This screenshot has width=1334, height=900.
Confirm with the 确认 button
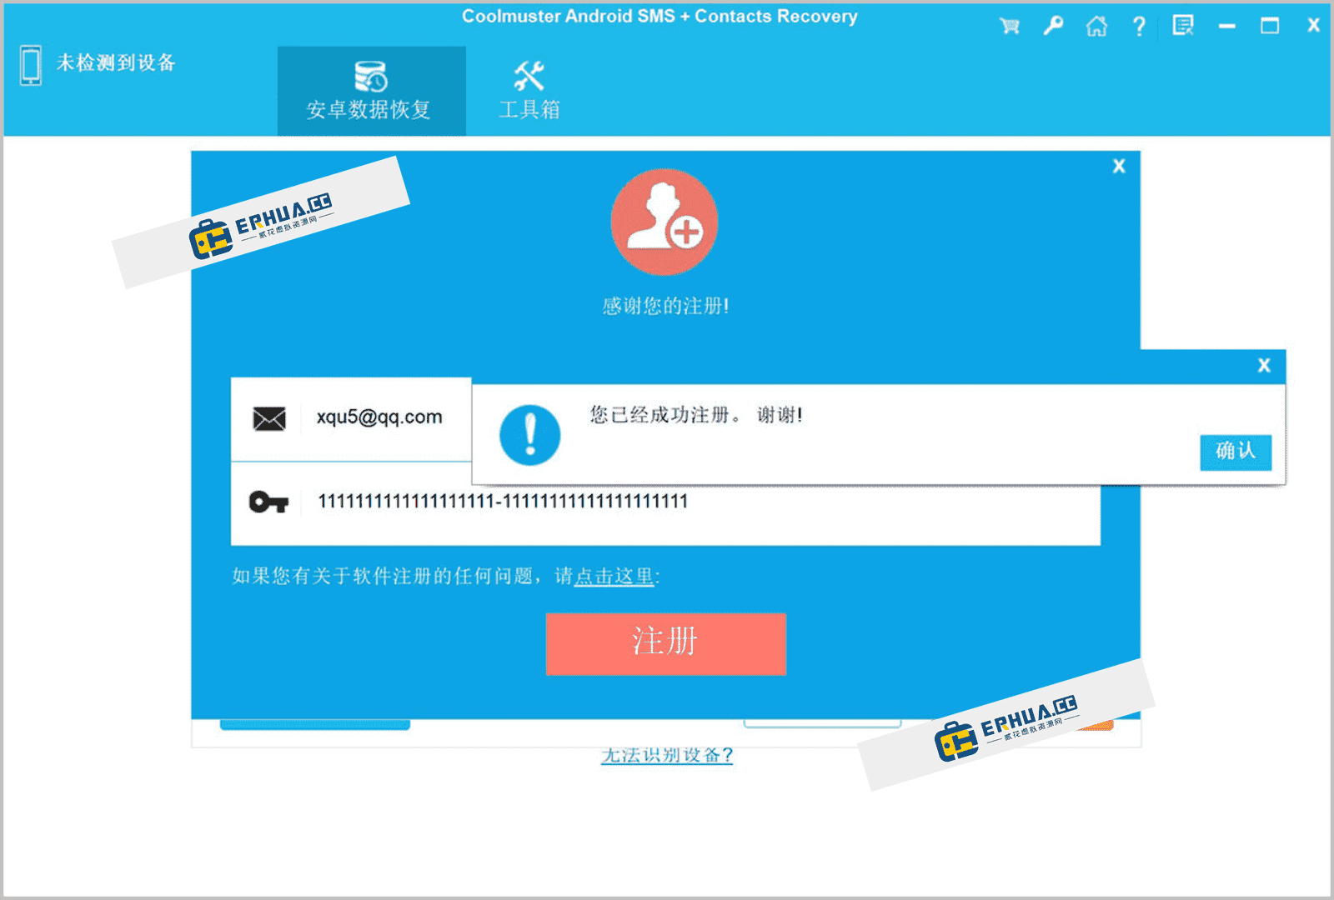click(1236, 452)
